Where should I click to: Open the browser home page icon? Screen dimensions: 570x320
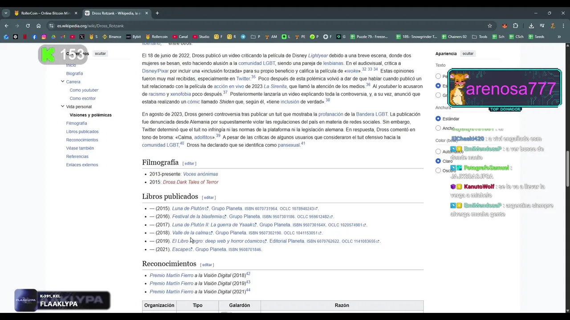pos(38,26)
